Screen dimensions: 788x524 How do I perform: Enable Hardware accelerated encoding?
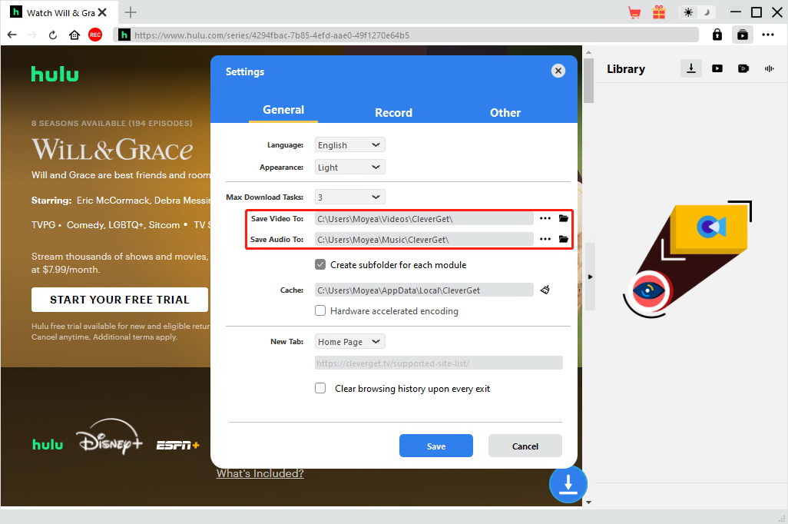pyautogui.click(x=320, y=310)
